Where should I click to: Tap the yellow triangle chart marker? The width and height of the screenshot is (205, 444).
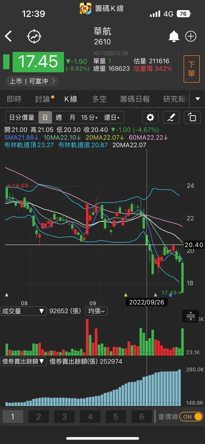tap(126, 295)
